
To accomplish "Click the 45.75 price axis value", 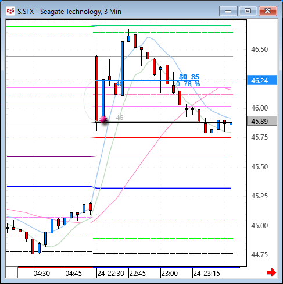I will [x=259, y=137].
